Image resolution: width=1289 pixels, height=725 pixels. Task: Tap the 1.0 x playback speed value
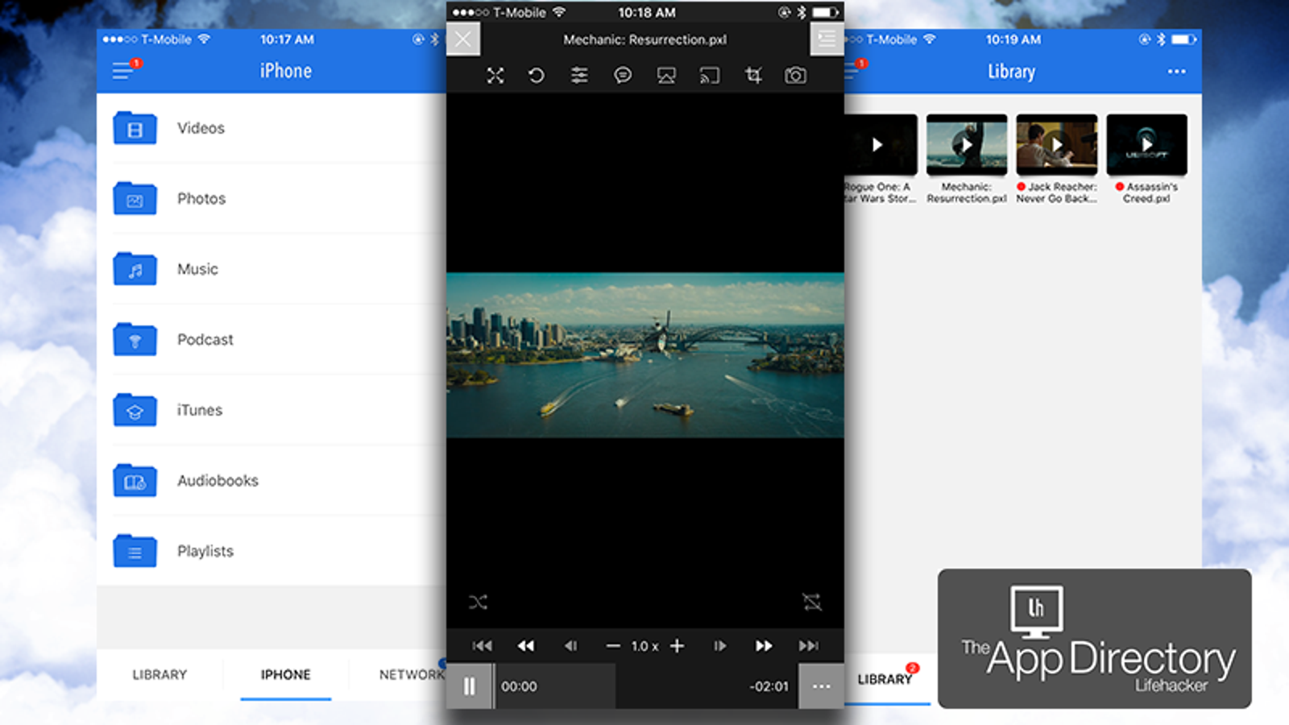[644, 646]
